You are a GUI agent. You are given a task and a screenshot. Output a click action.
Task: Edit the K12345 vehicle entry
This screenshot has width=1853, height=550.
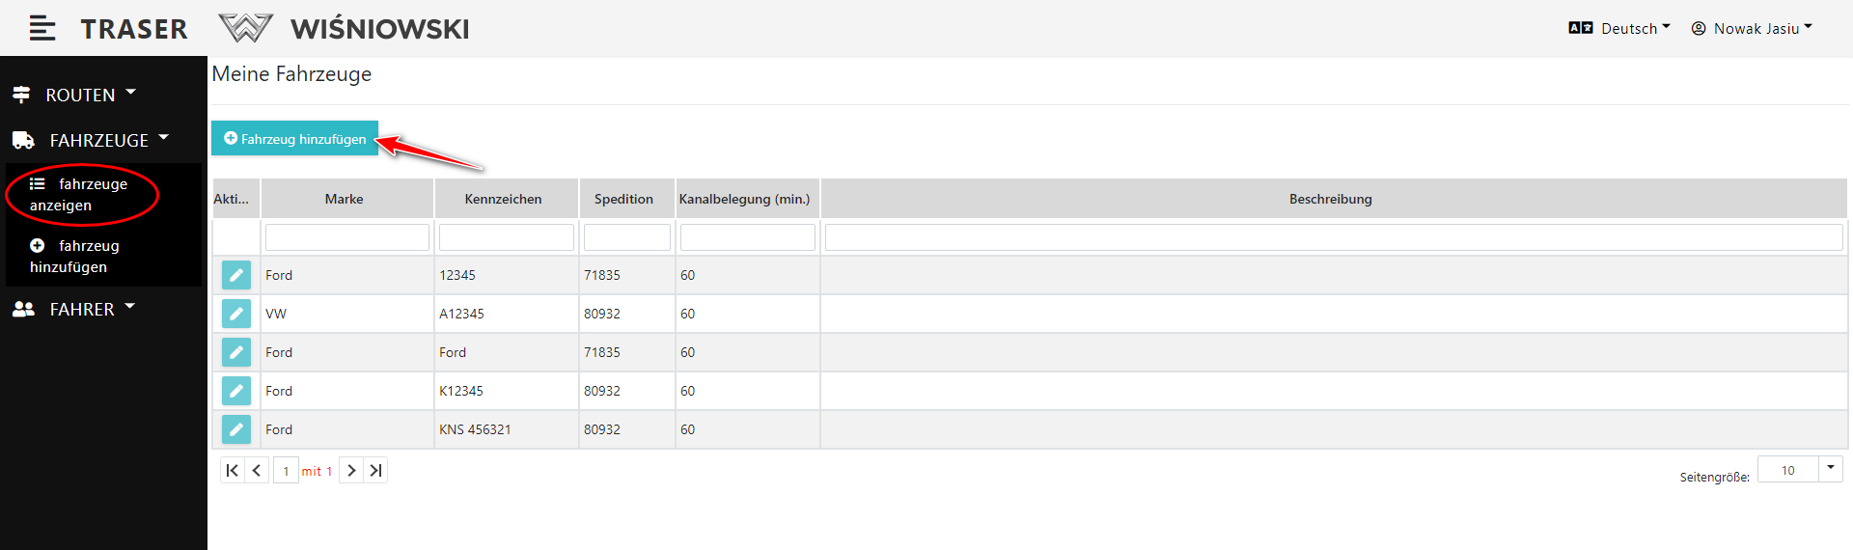(236, 391)
